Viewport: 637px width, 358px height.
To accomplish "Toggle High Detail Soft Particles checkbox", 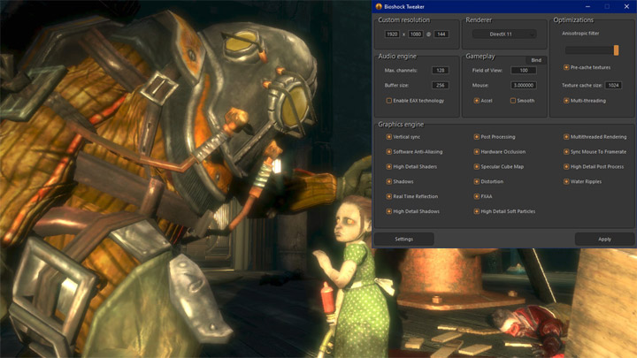I will click(x=477, y=211).
